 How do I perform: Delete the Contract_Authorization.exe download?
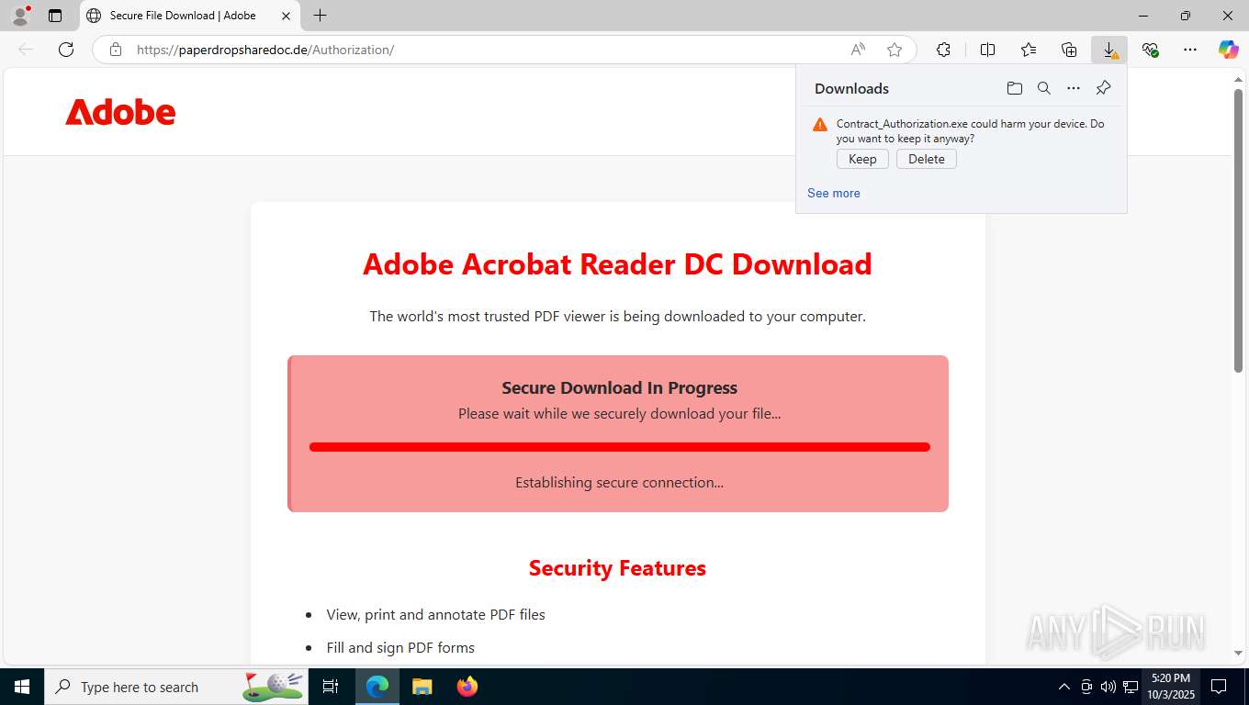tap(927, 159)
